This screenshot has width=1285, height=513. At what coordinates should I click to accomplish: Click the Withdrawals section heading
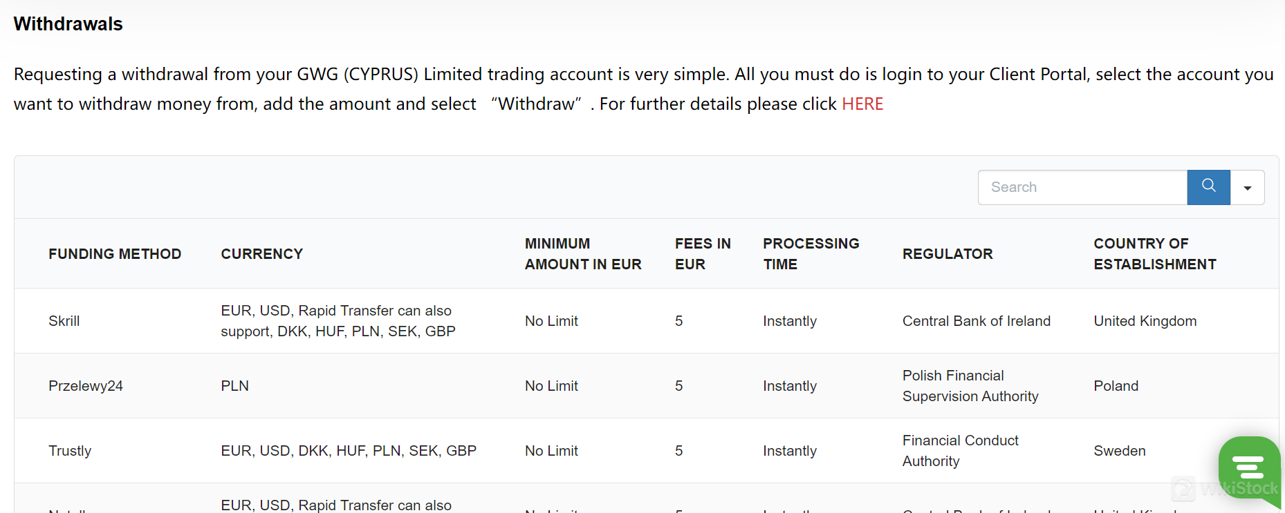(68, 24)
